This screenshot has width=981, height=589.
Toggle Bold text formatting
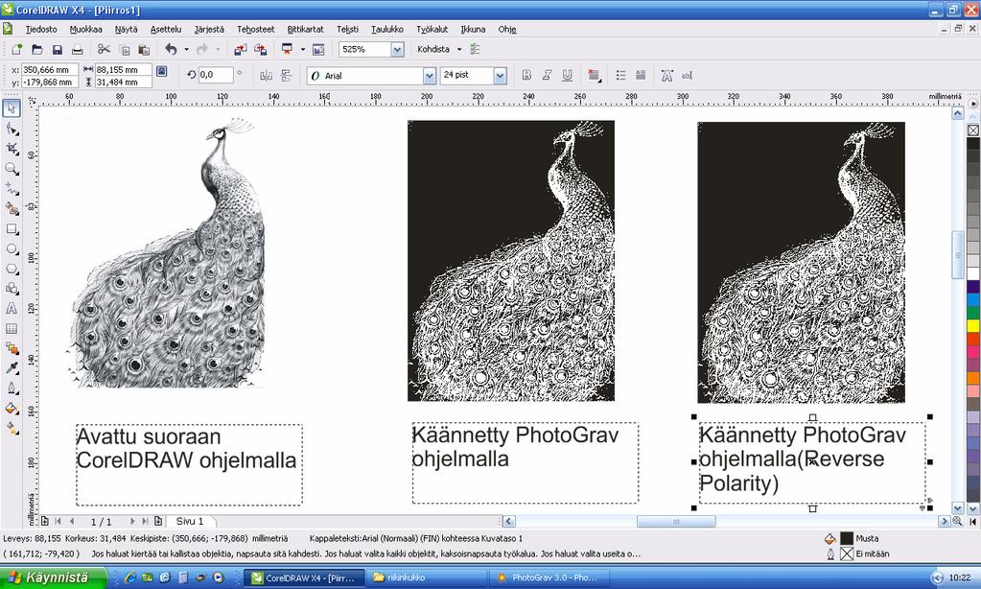click(526, 75)
